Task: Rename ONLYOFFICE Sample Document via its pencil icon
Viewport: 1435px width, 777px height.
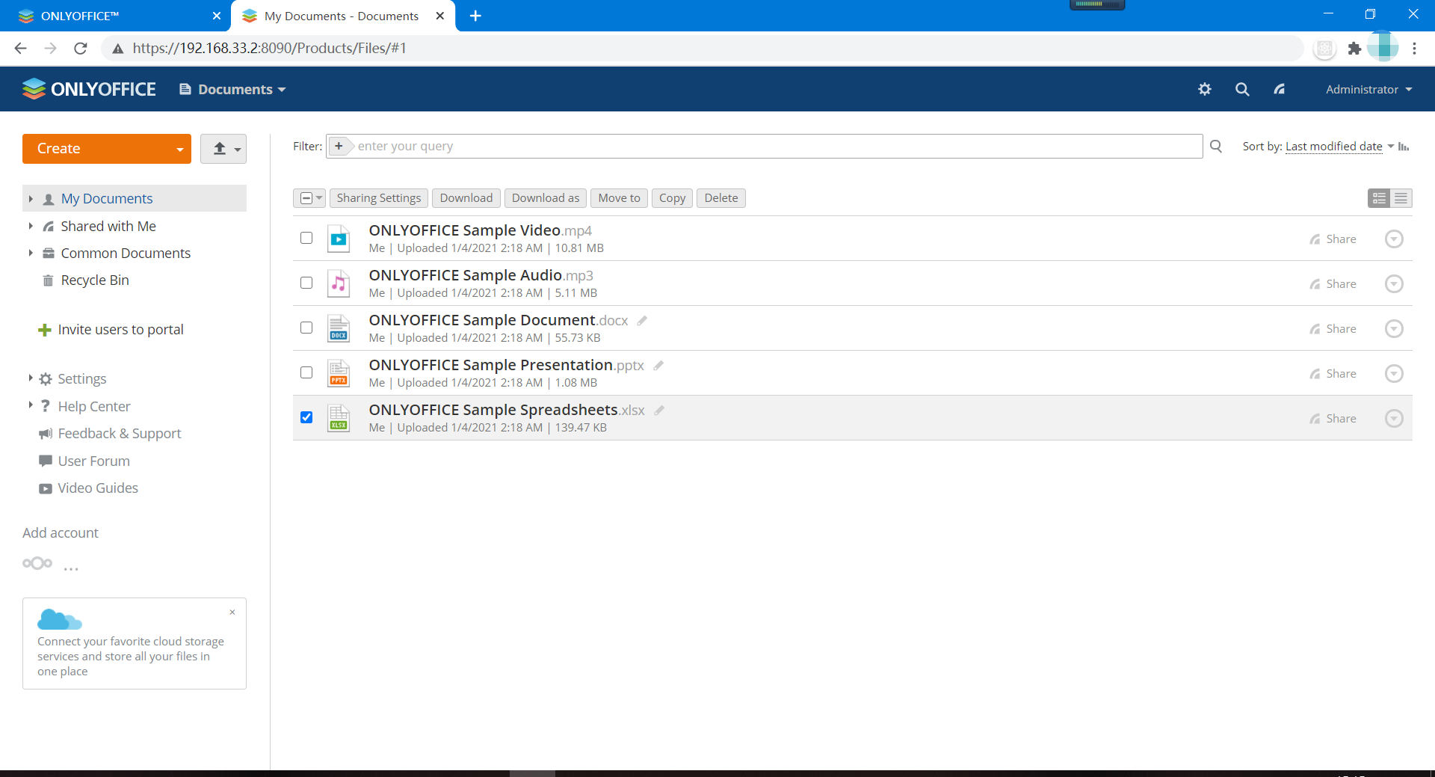Action: 641,320
